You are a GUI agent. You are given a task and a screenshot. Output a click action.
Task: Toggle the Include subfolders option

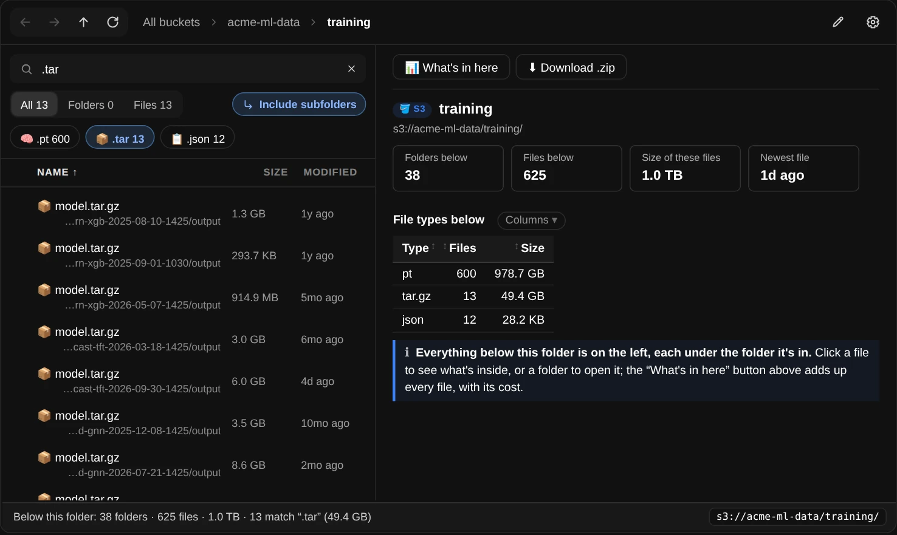tap(299, 104)
